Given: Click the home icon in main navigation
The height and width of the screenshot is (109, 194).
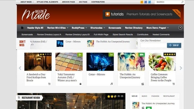Looking at the screenshot, I should click(22, 28).
